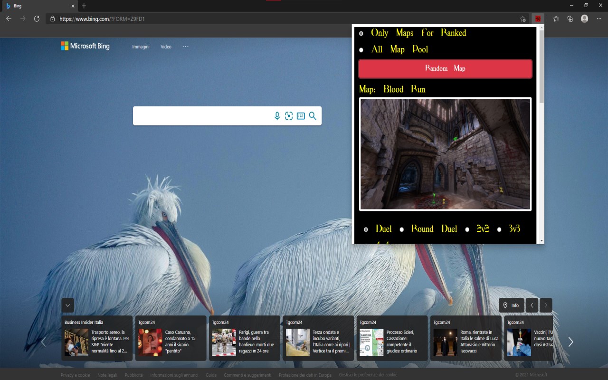
Task: Open the Vaccini news card
Action: pyautogui.click(x=528, y=338)
